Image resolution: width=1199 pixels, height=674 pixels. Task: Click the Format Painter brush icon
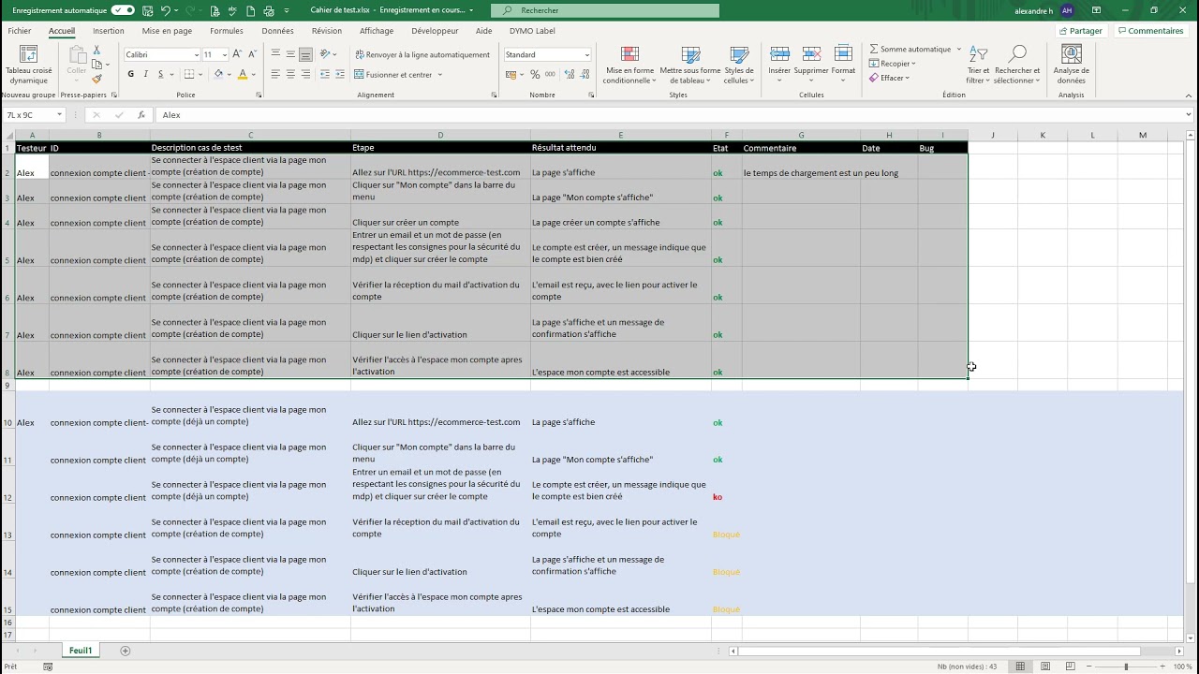click(x=96, y=79)
